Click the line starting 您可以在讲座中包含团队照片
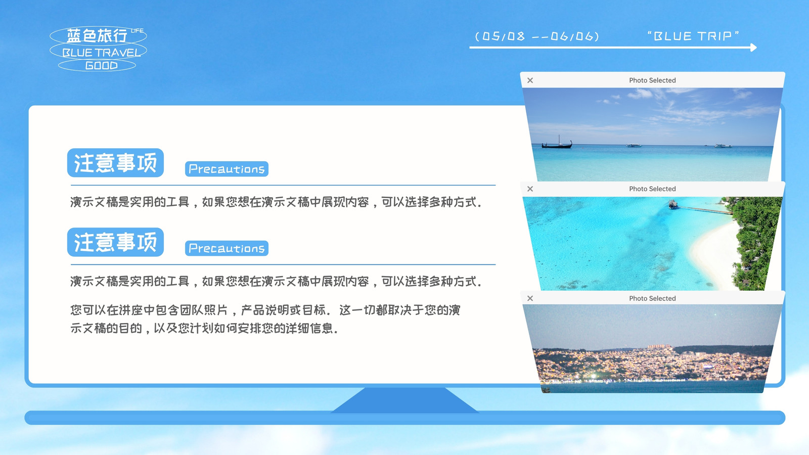This screenshot has width=809, height=455. (265, 310)
